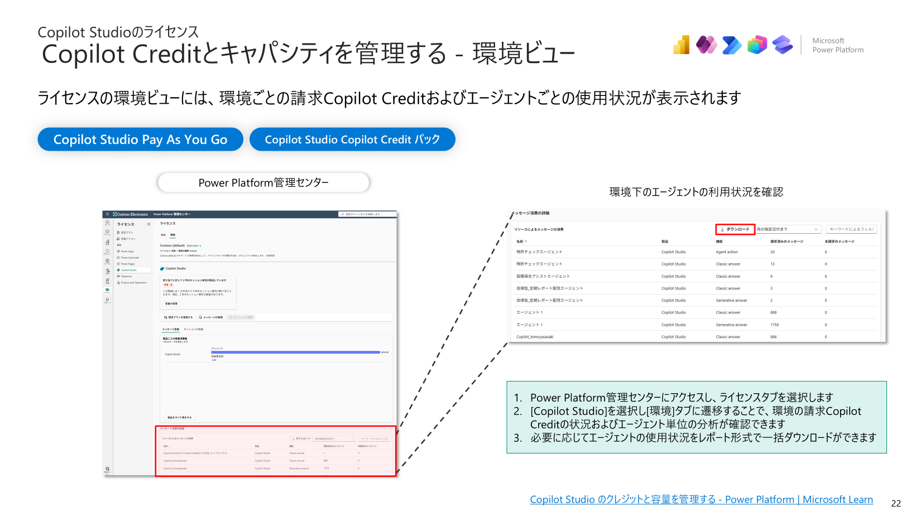The width and height of the screenshot is (911, 512).
Task: Select Dataverse in the license navigation
Action: tap(124, 276)
